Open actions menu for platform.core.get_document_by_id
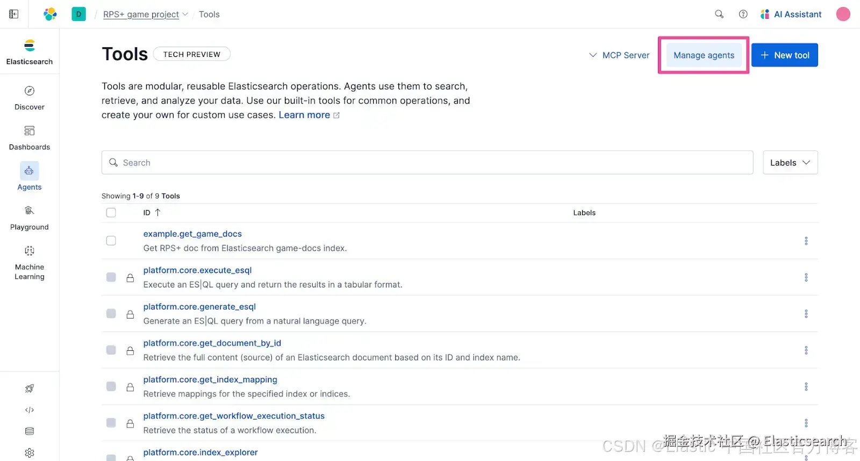This screenshot has width=860, height=461. click(x=806, y=350)
